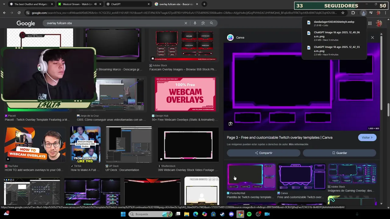
Task: Go to Google homepage logo
Action: (x=26, y=23)
